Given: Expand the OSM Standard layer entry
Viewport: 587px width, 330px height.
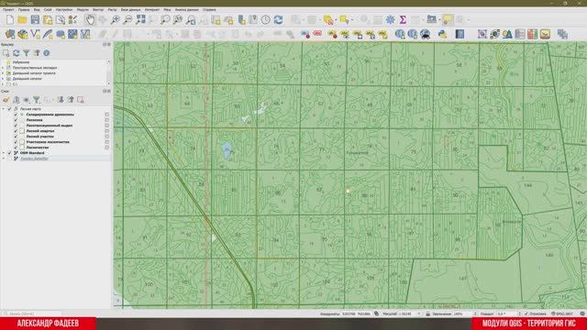Looking at the screenshot, I should pos(4,153).
